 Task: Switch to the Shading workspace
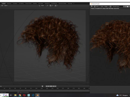pyautogui.click(x=35, y=4)
